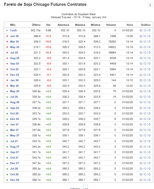Viewport: 154px width, 189px height.
Task: Click the Mês column header
Action: pyautogui.click(x=13, y=25)
